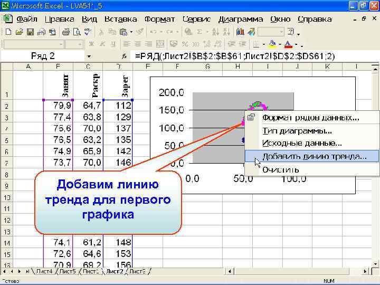
Task: Click the horizontal scrollbar left arrow
Action: (229, 271)
